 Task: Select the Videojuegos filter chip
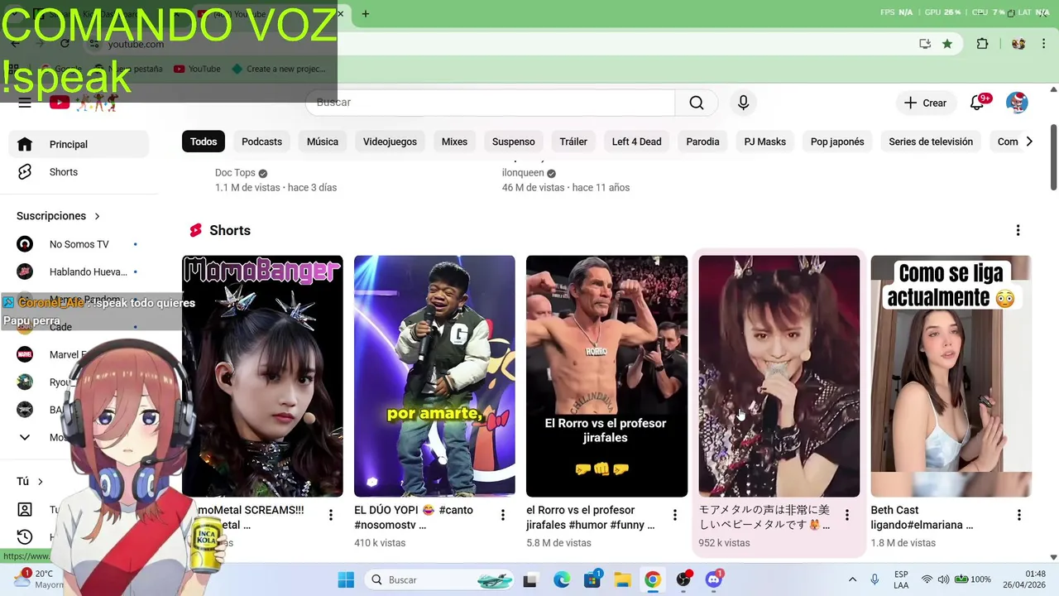coord(390,142)
